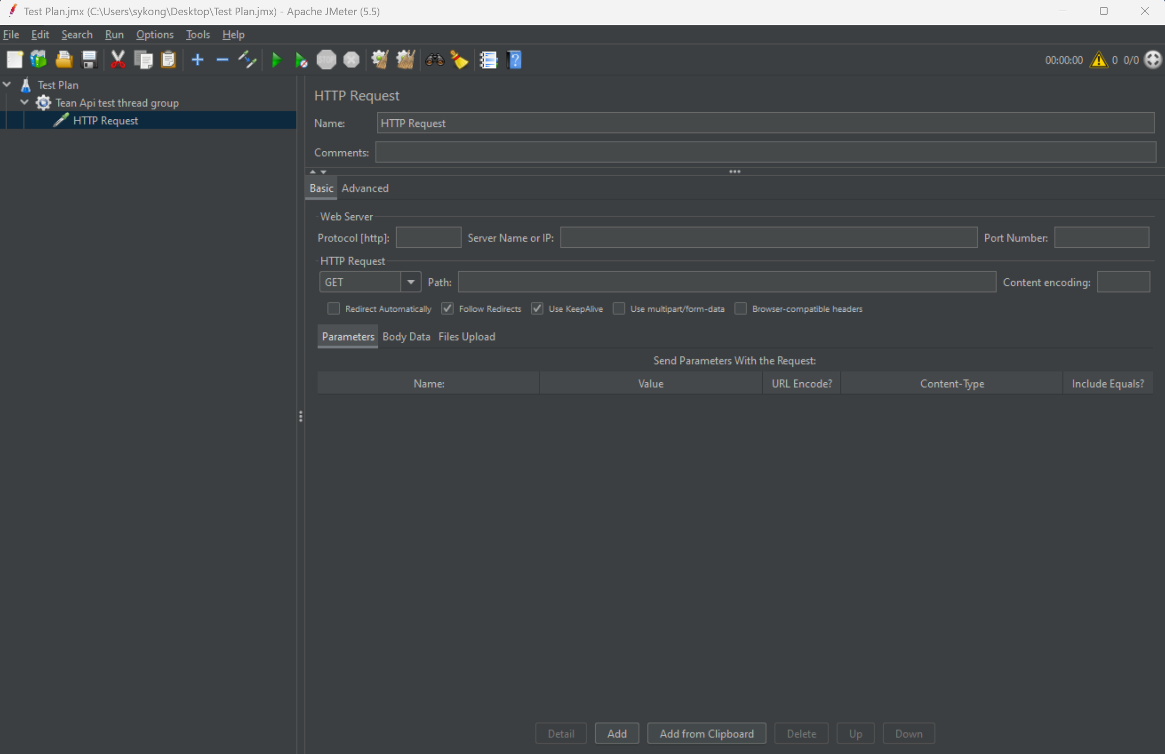Open the Function Helper list icon
The height and width of the screenshot is (754, 1165).
(489, 60)
